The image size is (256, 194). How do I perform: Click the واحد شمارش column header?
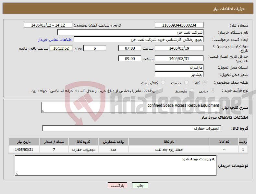113,142
